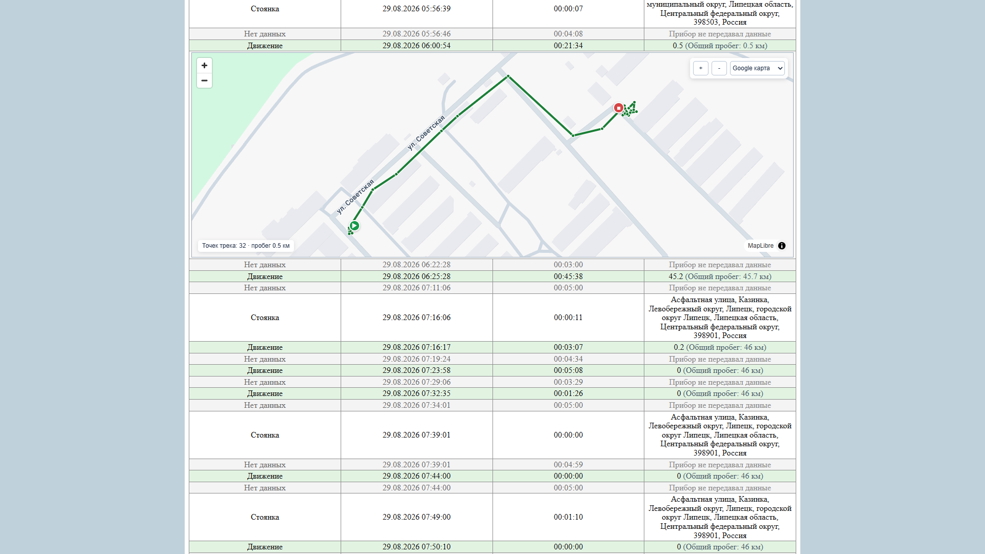Viewport: 985px width, 554px height.
Task: Zoom in the map with the large plus button
Action: (x=204, y=65)
